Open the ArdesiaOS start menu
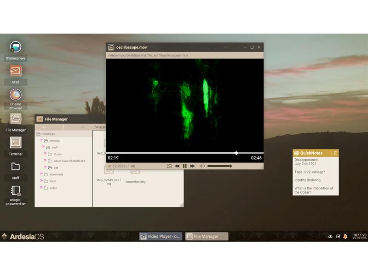 (x=23, y=236)
